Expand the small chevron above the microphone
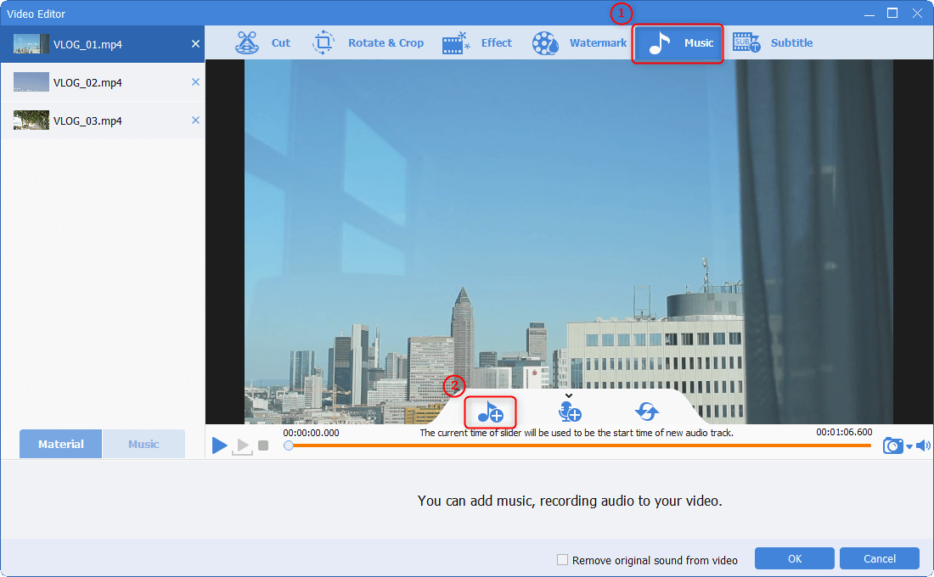The height and width of the screenshot is (577, 934). pyautogui.click(x=569, y=395)
